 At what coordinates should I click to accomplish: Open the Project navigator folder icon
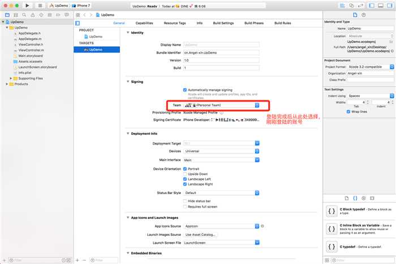pos(7,15)
